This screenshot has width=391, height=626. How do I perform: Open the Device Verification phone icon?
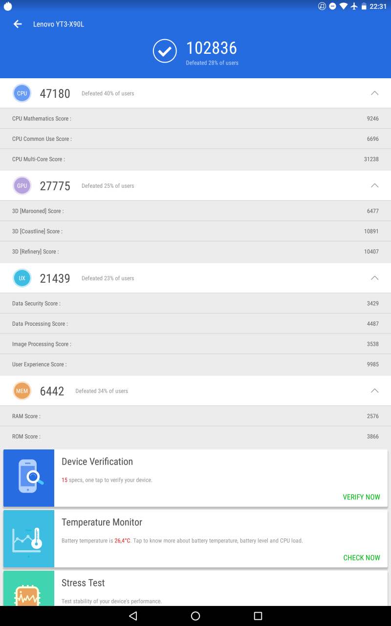(29, 478)
